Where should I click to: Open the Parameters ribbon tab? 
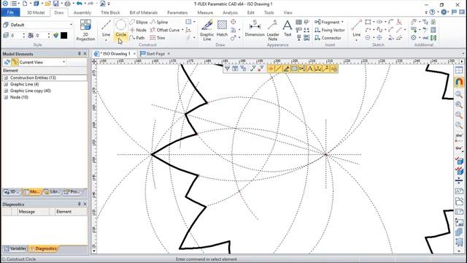tap(177, 12)
